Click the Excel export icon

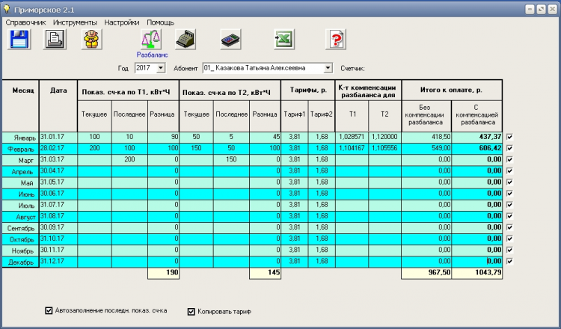[x=284, y=39]
